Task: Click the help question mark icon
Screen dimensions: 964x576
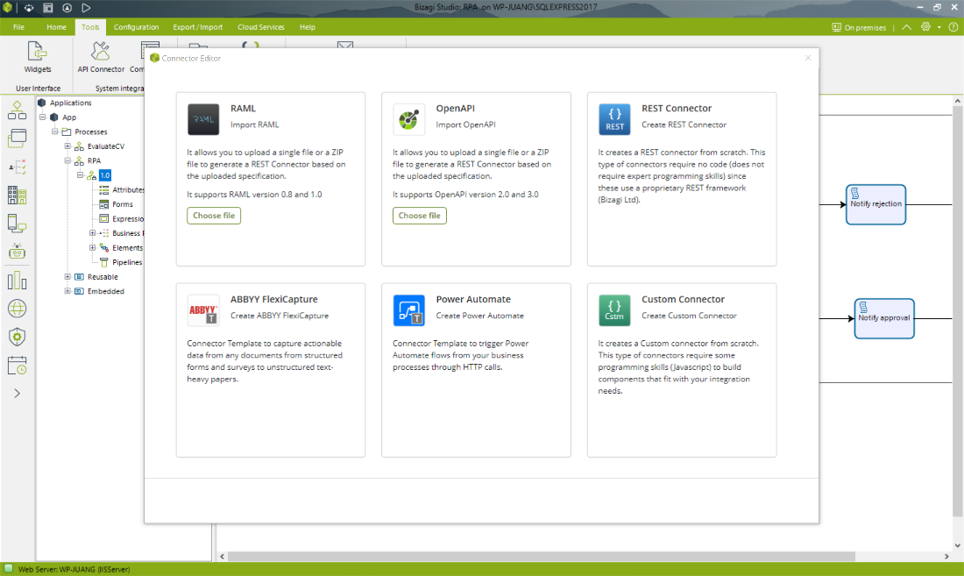Action: pos(953,27)
